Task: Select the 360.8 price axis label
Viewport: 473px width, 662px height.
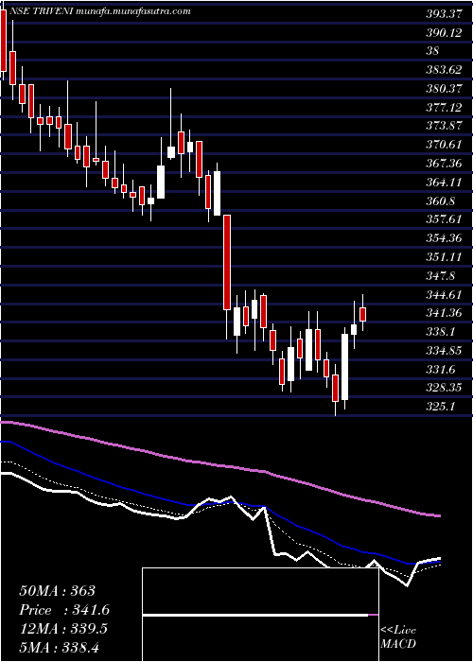Action: 442,200
